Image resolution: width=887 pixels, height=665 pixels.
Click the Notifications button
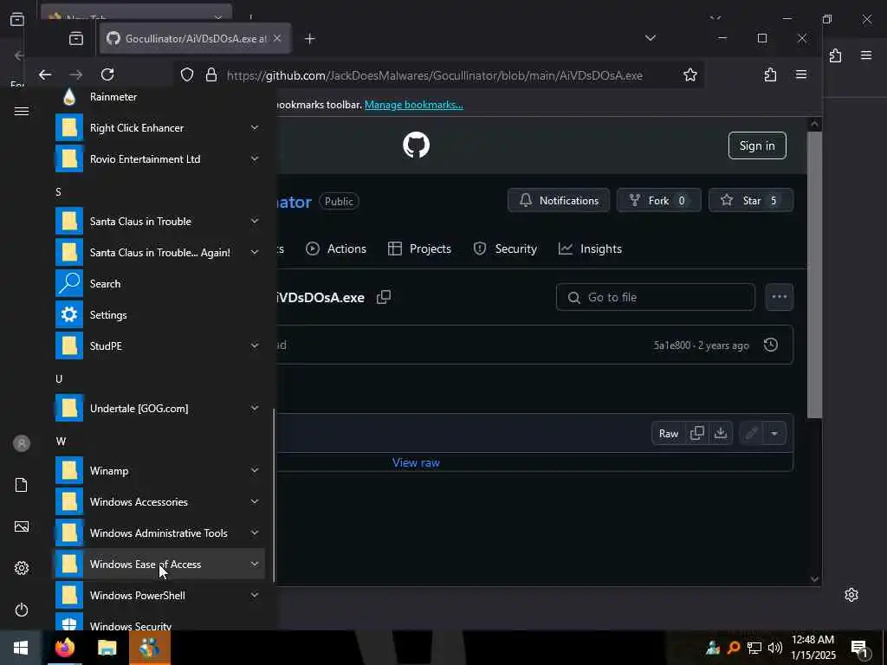(x=559, y=200)
